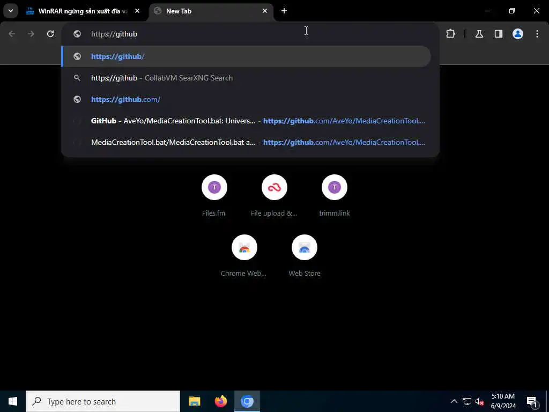Close the WinRAR ngừng sản xuất tab
Screen dimensions: 549x412
(137, 11)
